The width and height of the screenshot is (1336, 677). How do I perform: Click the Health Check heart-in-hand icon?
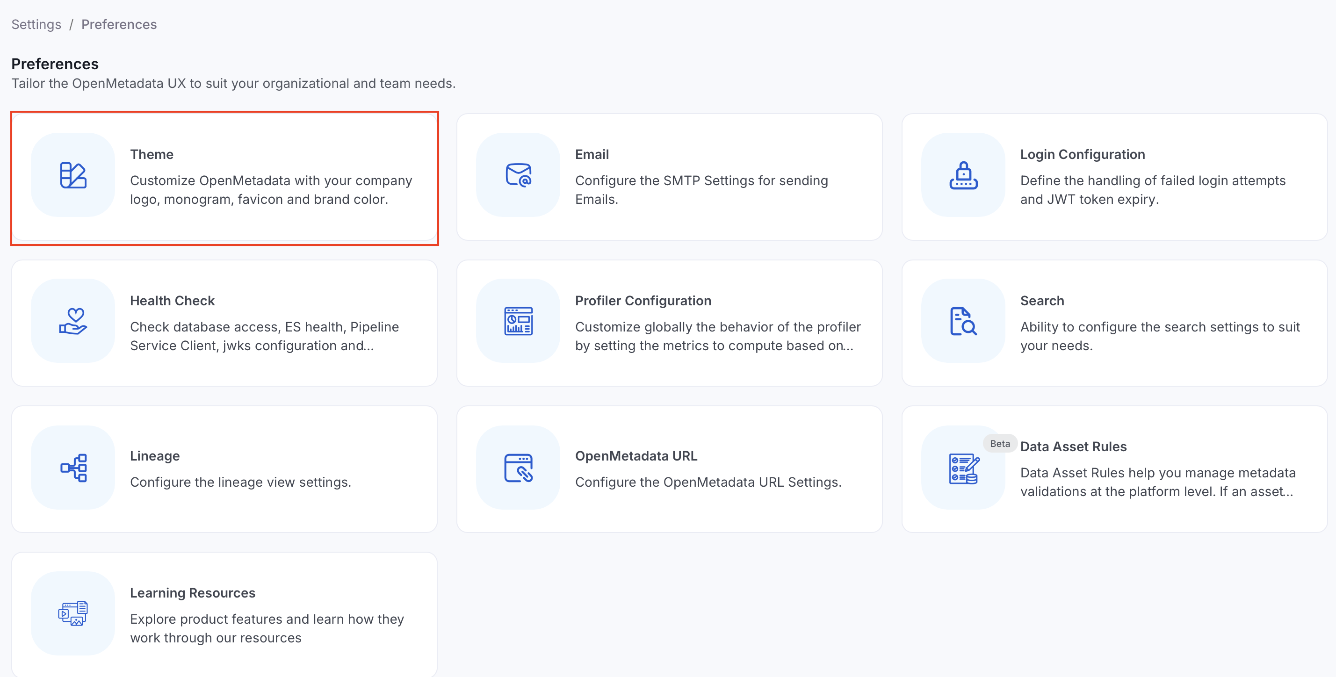[x=73, y=321]
